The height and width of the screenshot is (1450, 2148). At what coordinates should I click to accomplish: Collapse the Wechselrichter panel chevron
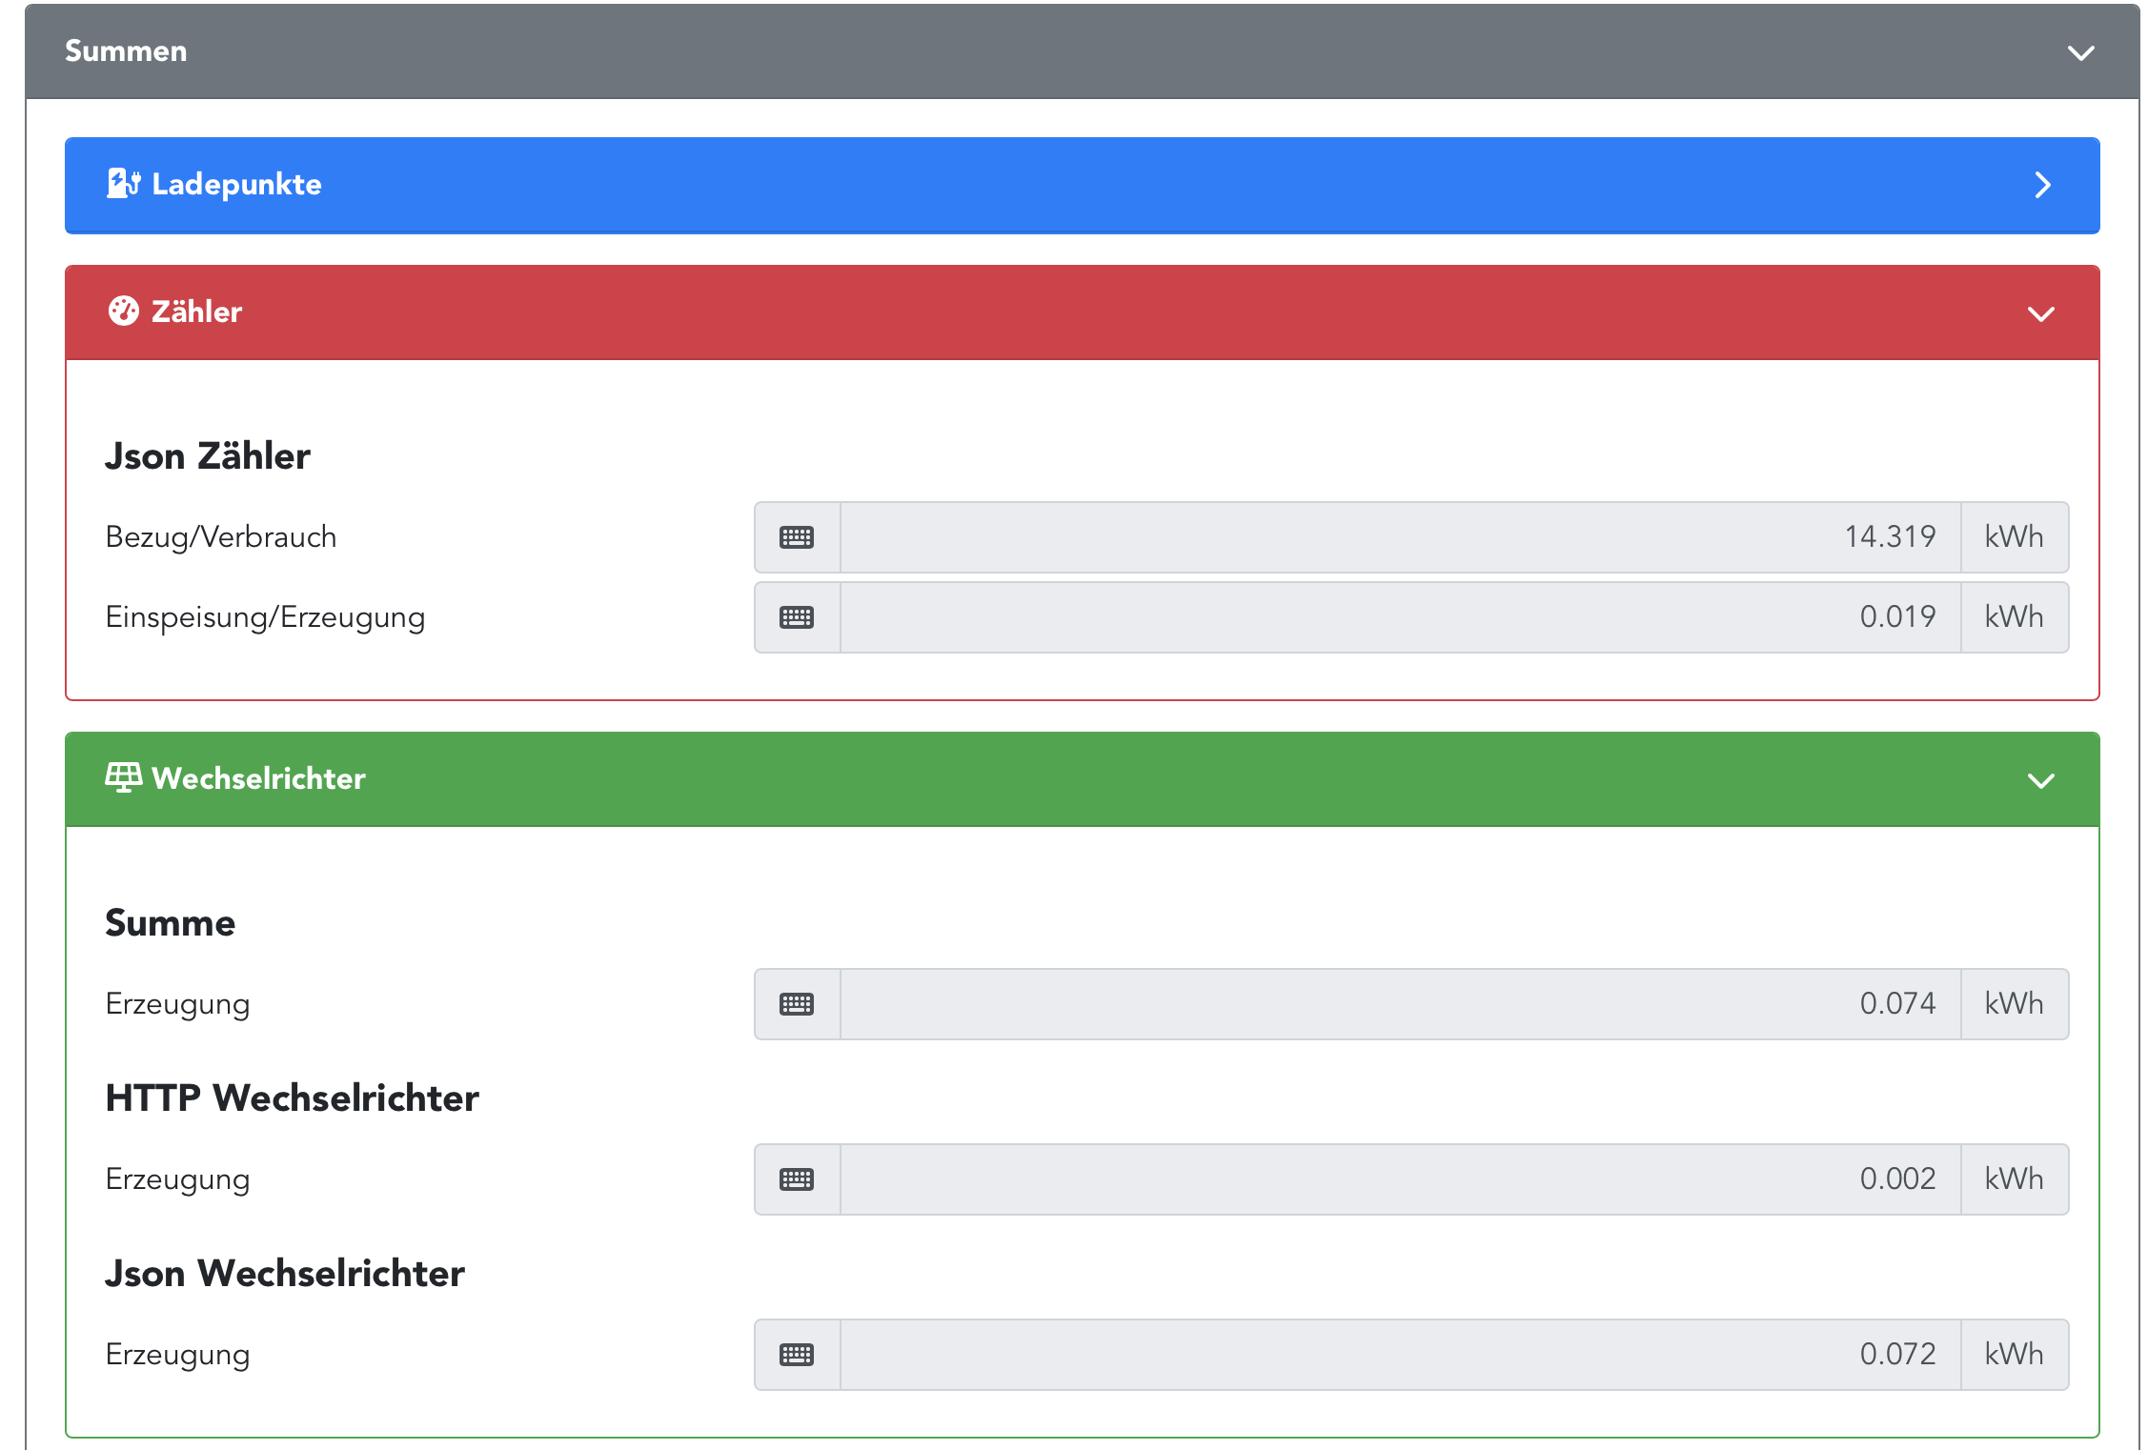(x=2040, y=780)
